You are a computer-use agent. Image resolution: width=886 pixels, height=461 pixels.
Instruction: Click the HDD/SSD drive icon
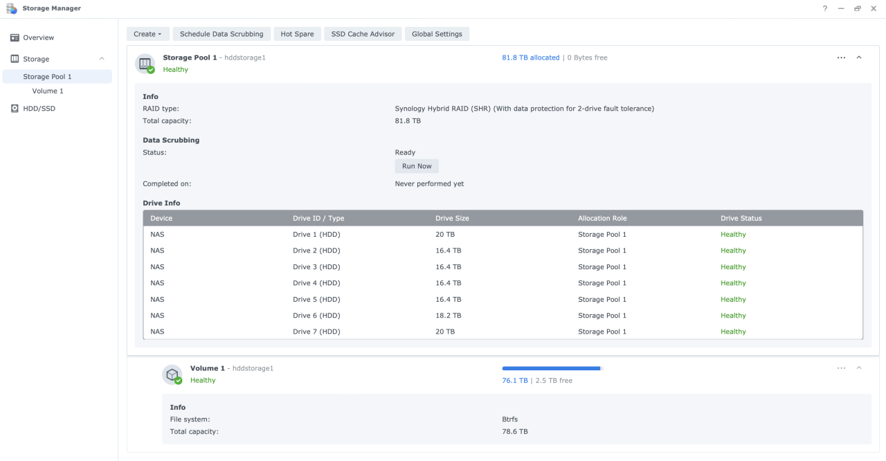[x=15, y=109]
